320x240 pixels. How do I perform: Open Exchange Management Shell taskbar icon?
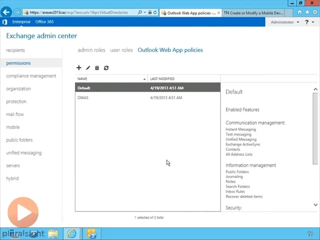click(92, 234)
